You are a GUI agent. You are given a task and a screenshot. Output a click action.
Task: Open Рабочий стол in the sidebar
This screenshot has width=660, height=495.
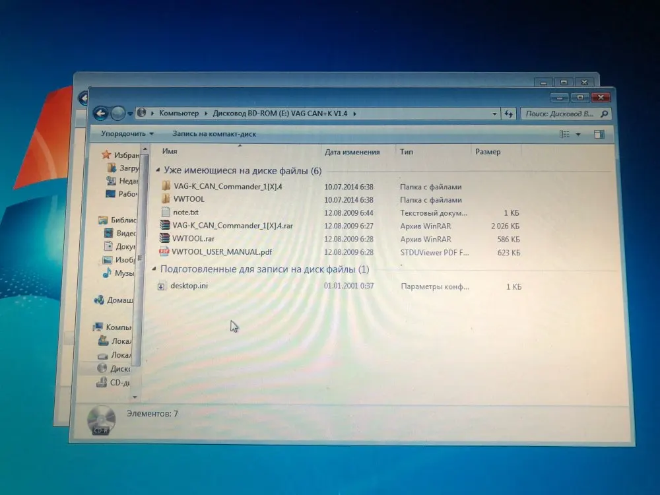[121, 193]
